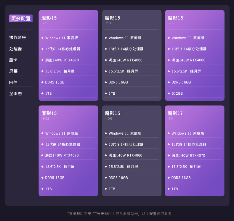Image resolution: width=234 pixels, height=221 pixels.
Task: Click the 512GB storage value
Action: click(x=177, y=93)
